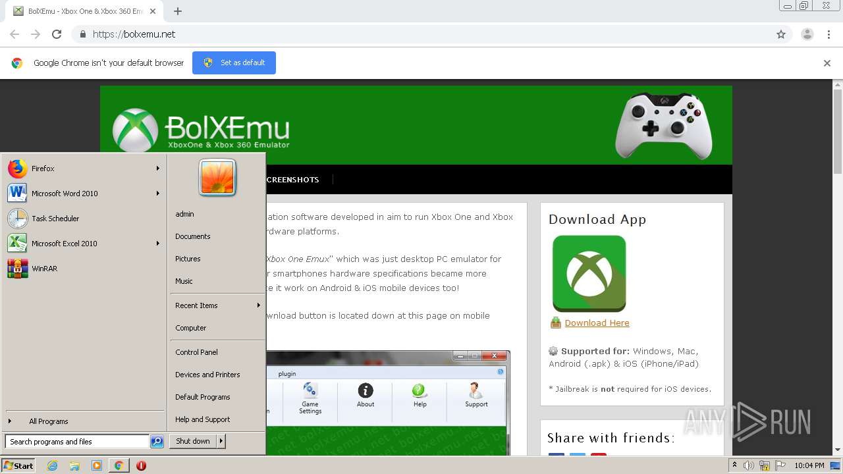Open Pictures from the Start menu
Viewport: 843px width, 474px height.
click(188, 259)
